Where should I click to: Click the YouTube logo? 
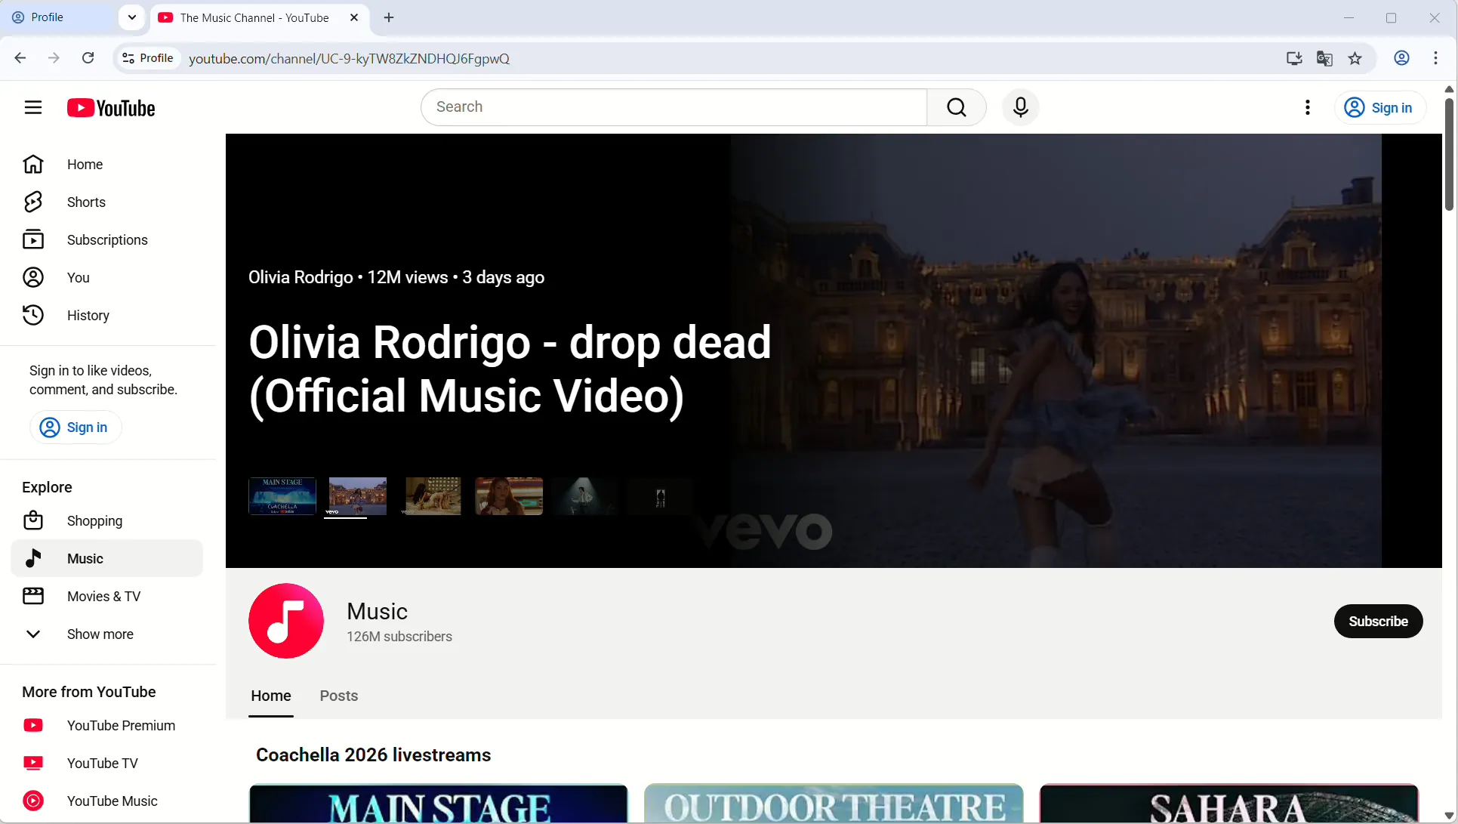tap(111, 108)
